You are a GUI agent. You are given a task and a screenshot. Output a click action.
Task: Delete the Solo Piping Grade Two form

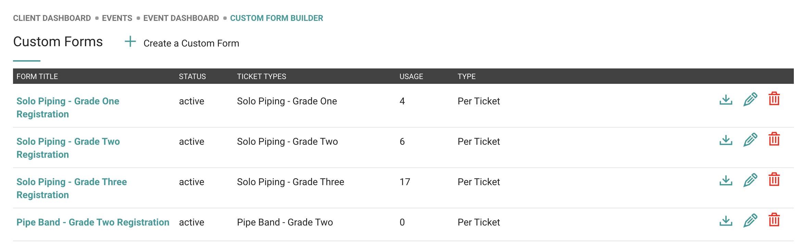[774, 139]
